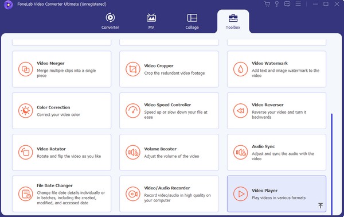Click the back-to-top arrow button
The image size is (344, 217).
pyautogui.click(x=320, y=206)
